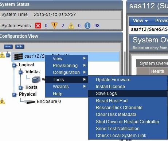168x141 pixels.
Task: Click the Health column header
Action: click(157, 71)
